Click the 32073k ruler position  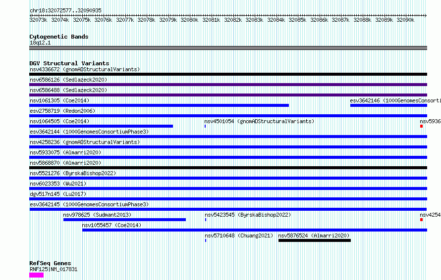click(38, 20)
